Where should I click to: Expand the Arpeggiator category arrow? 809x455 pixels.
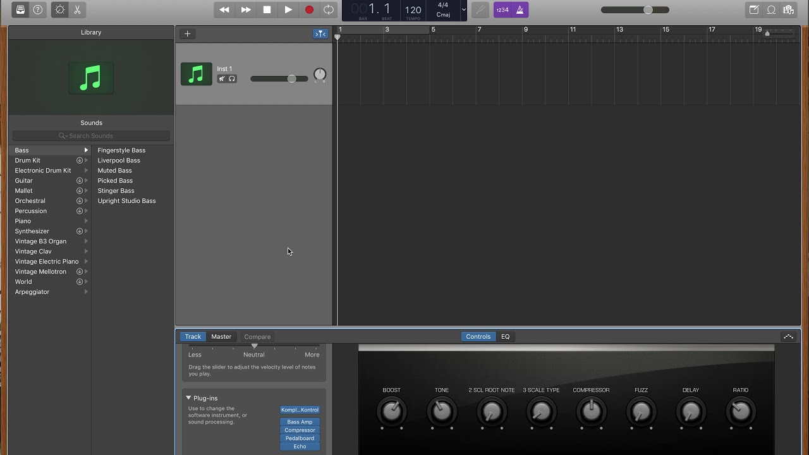click(x=87, y=292)
